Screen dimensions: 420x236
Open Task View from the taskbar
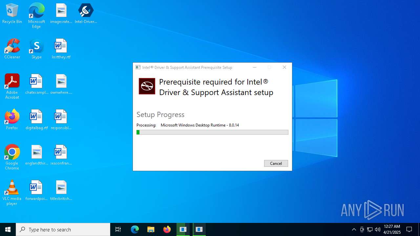[x=118, y=229]
